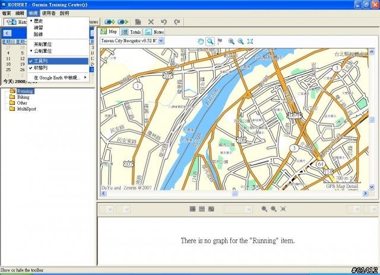Click graph toolbar zoom in magnifier
Image resolution: width=380 pixels, height=275 pixels.
[x=264, y=209]
